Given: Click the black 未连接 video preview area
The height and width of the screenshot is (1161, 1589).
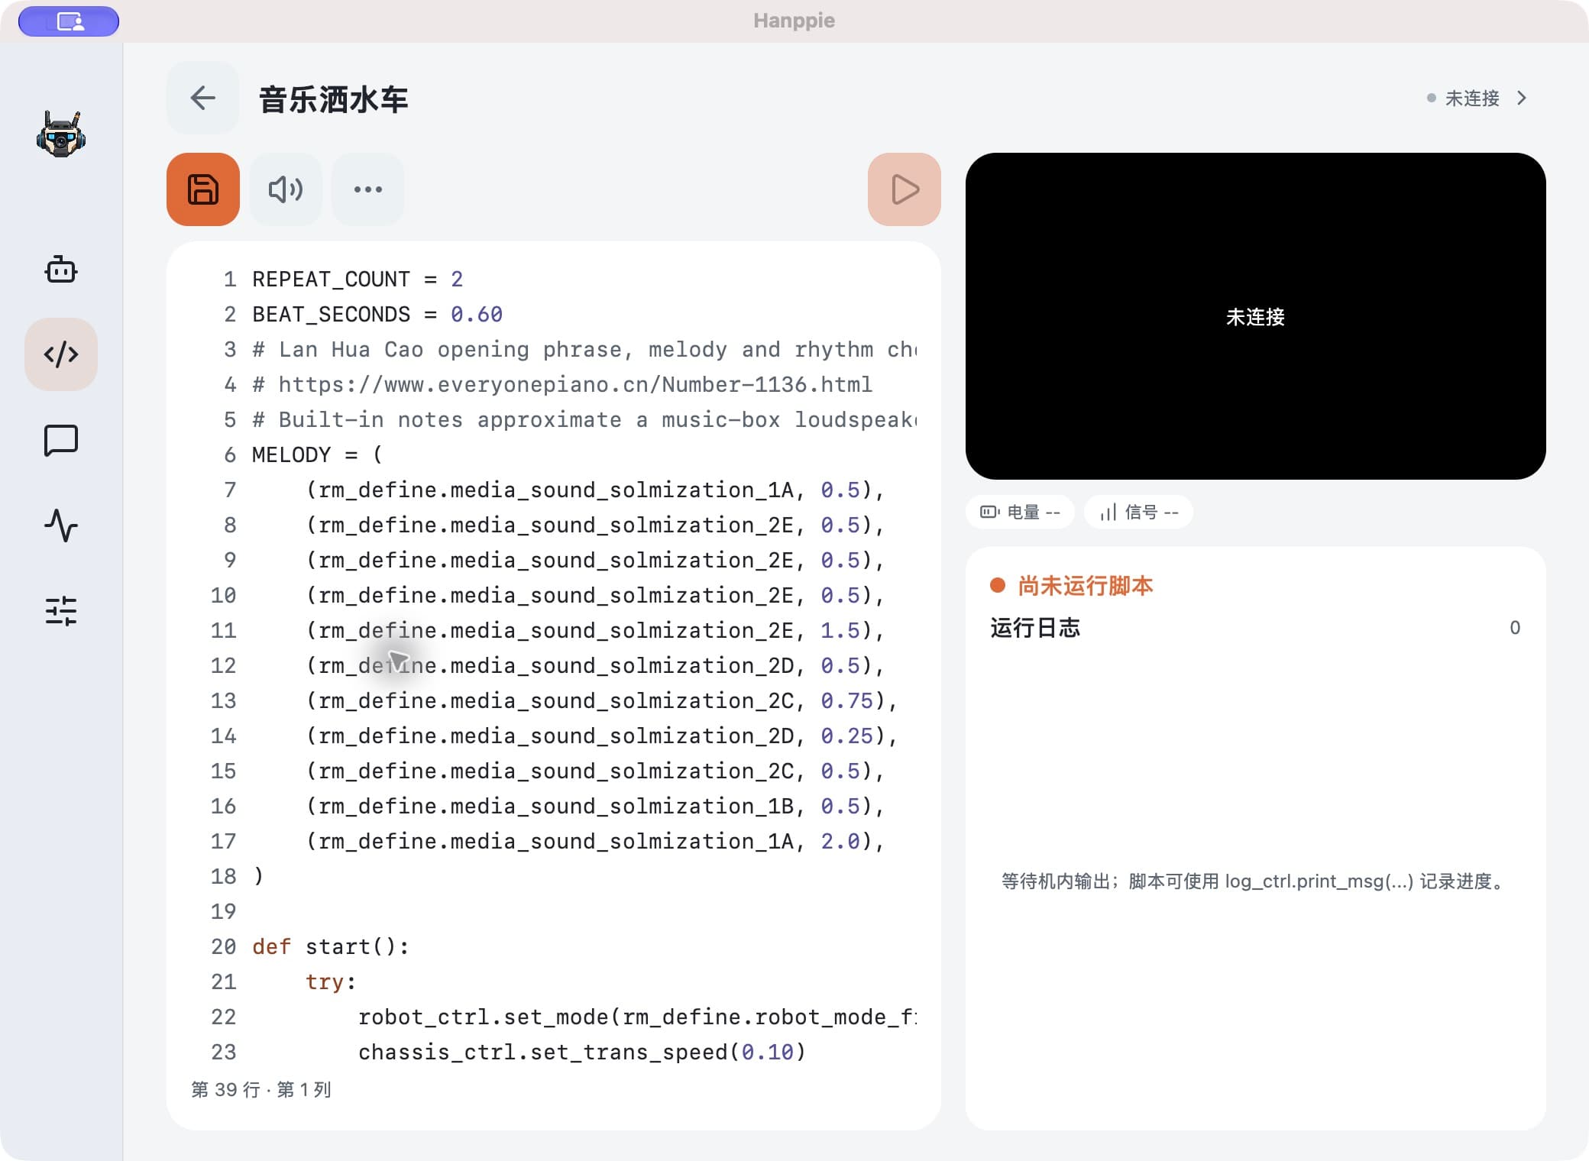Looking at the screenshot, I should 1255,316.
